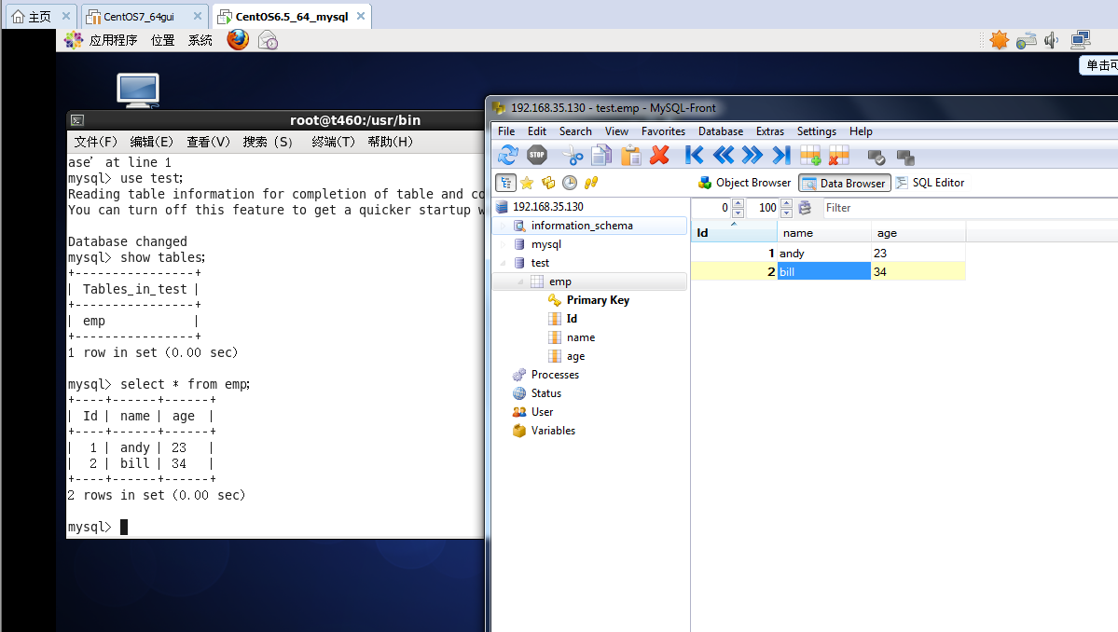Open the Explorer folders icon in sidebar toolbar
This screenshot has height=632, width=1118.
tap(548, 183)
